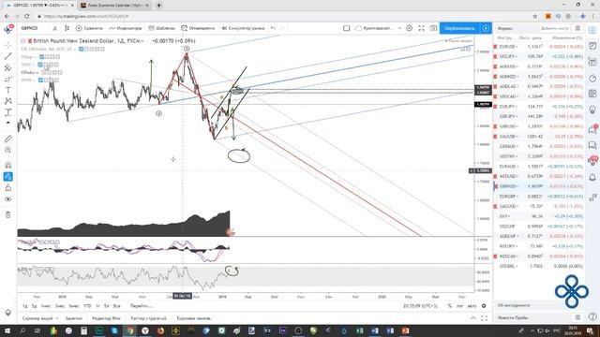Click the round play button beside Publish
The height and width of the screenshot is (337, 600).
(x=486, y=28)
